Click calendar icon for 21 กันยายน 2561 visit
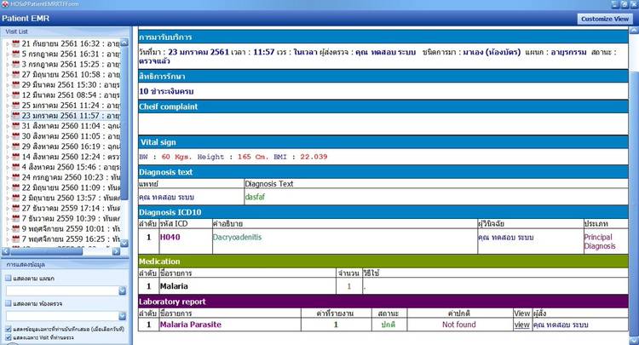Screen dimensions: 639x345 click(x=15, y=43)
